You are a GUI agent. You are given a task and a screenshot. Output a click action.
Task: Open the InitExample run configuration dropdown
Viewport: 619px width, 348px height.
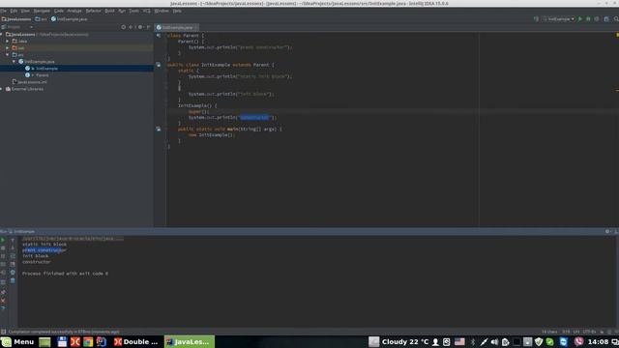pos(558,19)
